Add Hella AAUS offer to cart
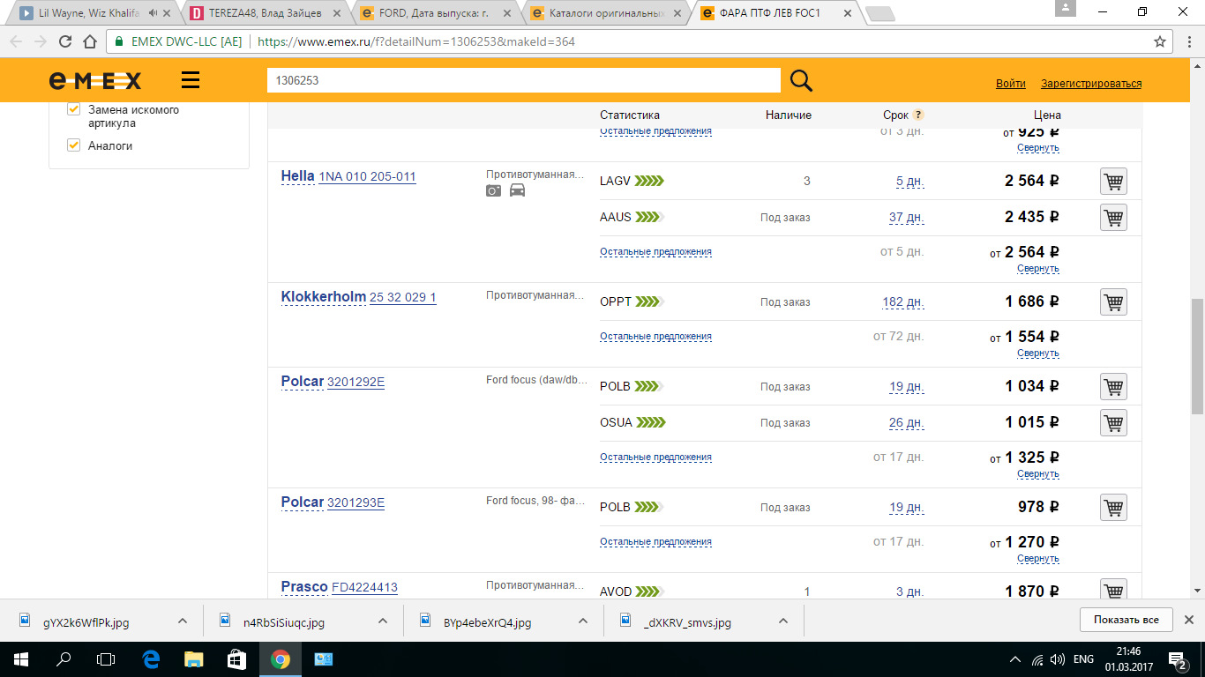 click(x=1113, y=217)
